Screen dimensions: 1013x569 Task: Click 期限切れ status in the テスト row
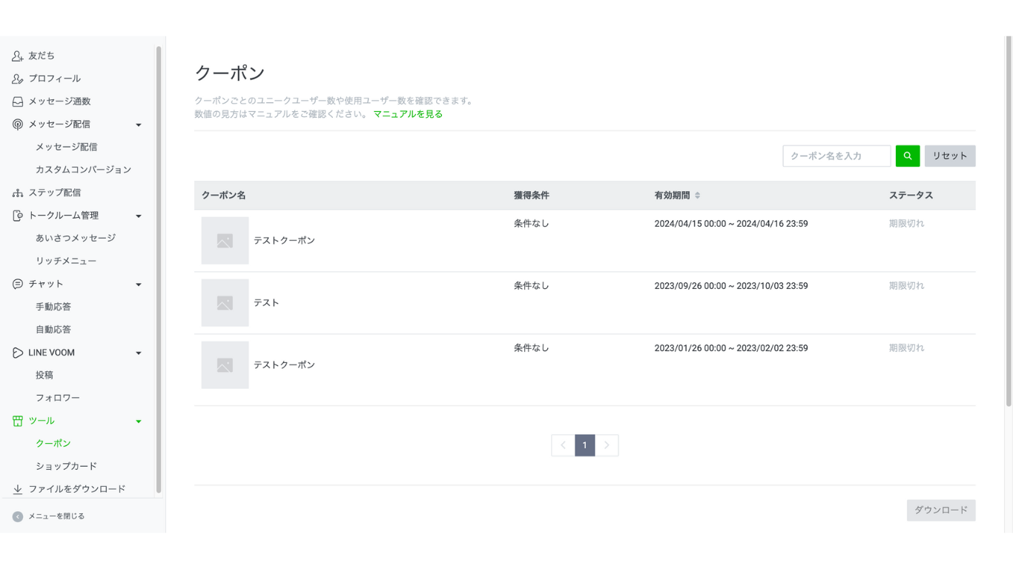(907, 286)
